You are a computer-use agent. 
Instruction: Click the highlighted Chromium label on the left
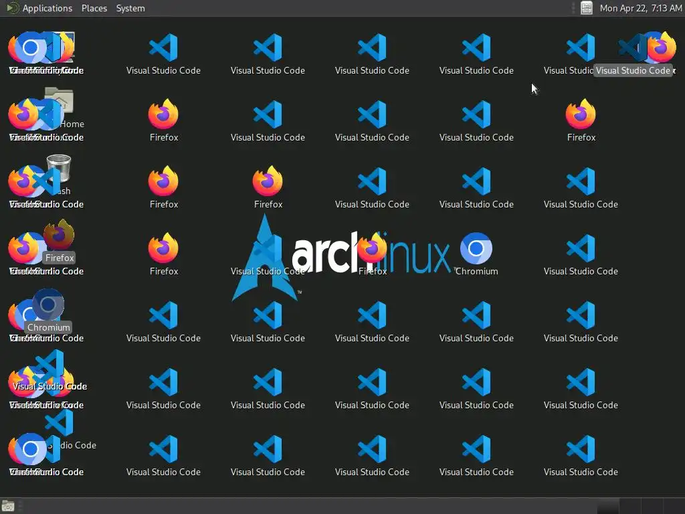(x=48, y=327)
